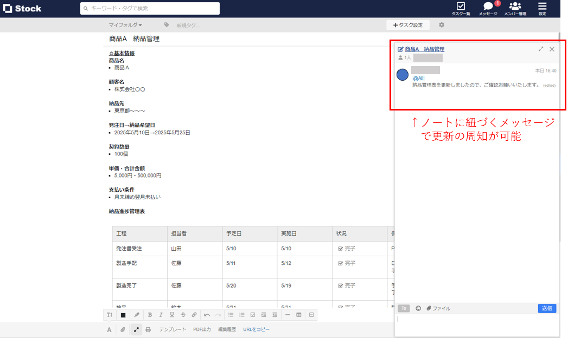Screen dimensions: 568x338
Task: Open 編集履歴 edit history
Action: point(227,330)
